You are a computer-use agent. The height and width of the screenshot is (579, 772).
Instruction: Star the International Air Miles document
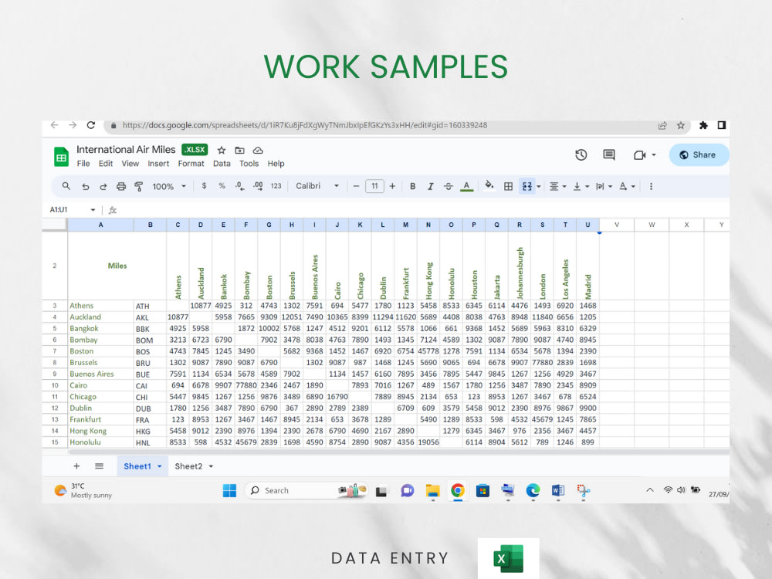pos(222,151)
